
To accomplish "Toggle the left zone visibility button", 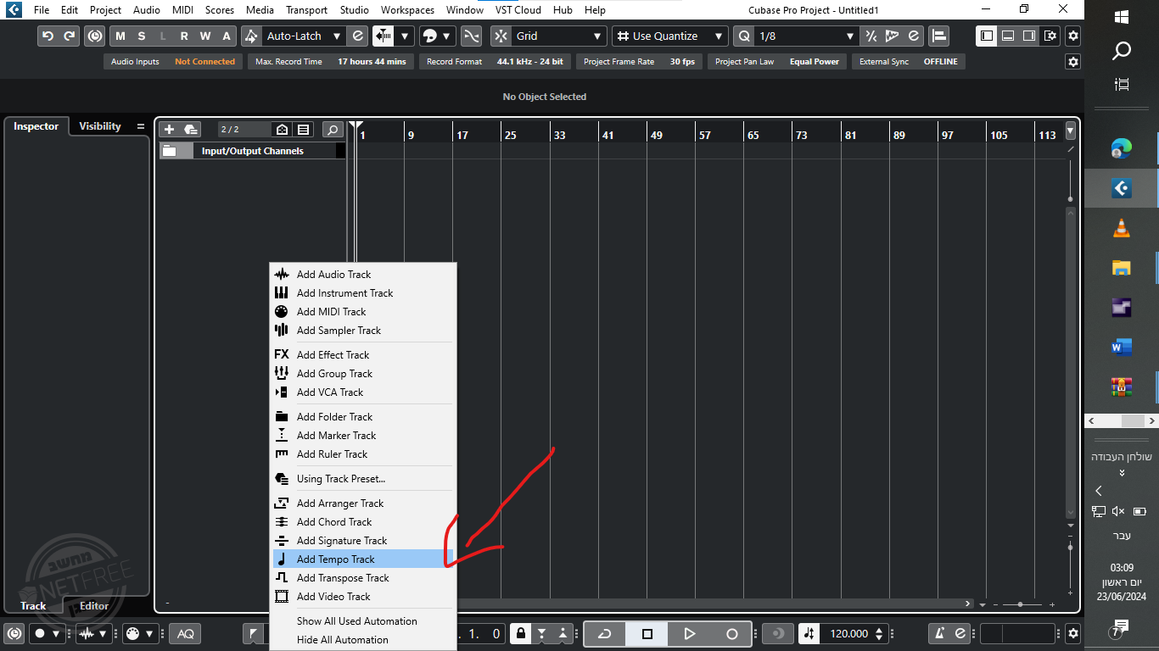I will (987, 36).
